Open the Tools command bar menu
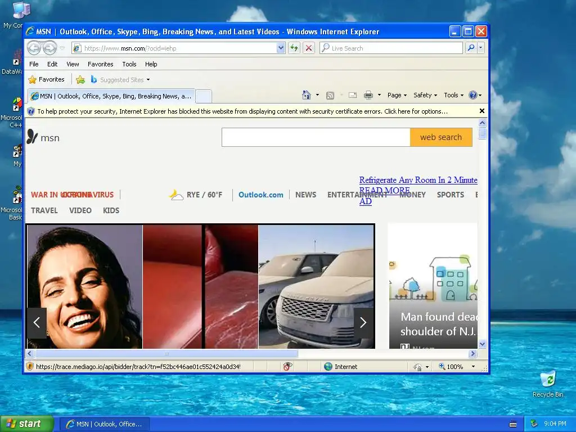The image size is (576, 432). pyautogui.click(x=454, y=95)
